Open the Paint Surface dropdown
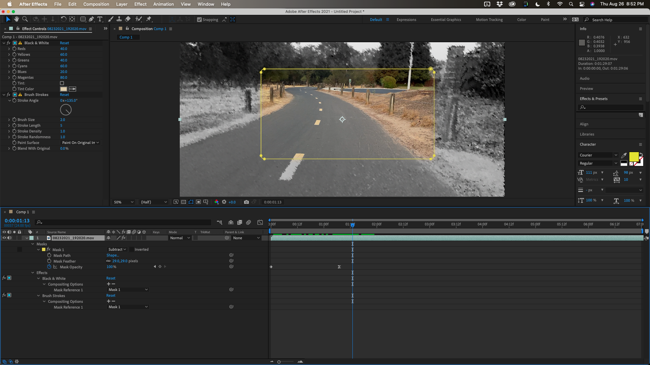 80,143
